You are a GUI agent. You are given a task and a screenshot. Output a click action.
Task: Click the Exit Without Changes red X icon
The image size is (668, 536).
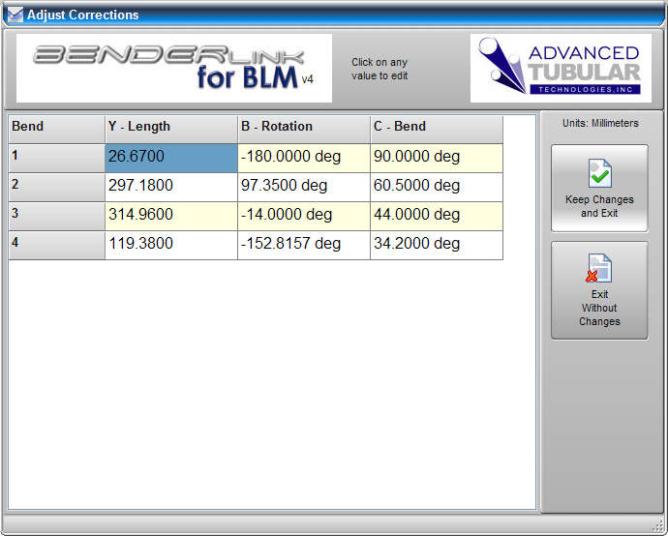[x=599, y=269]
